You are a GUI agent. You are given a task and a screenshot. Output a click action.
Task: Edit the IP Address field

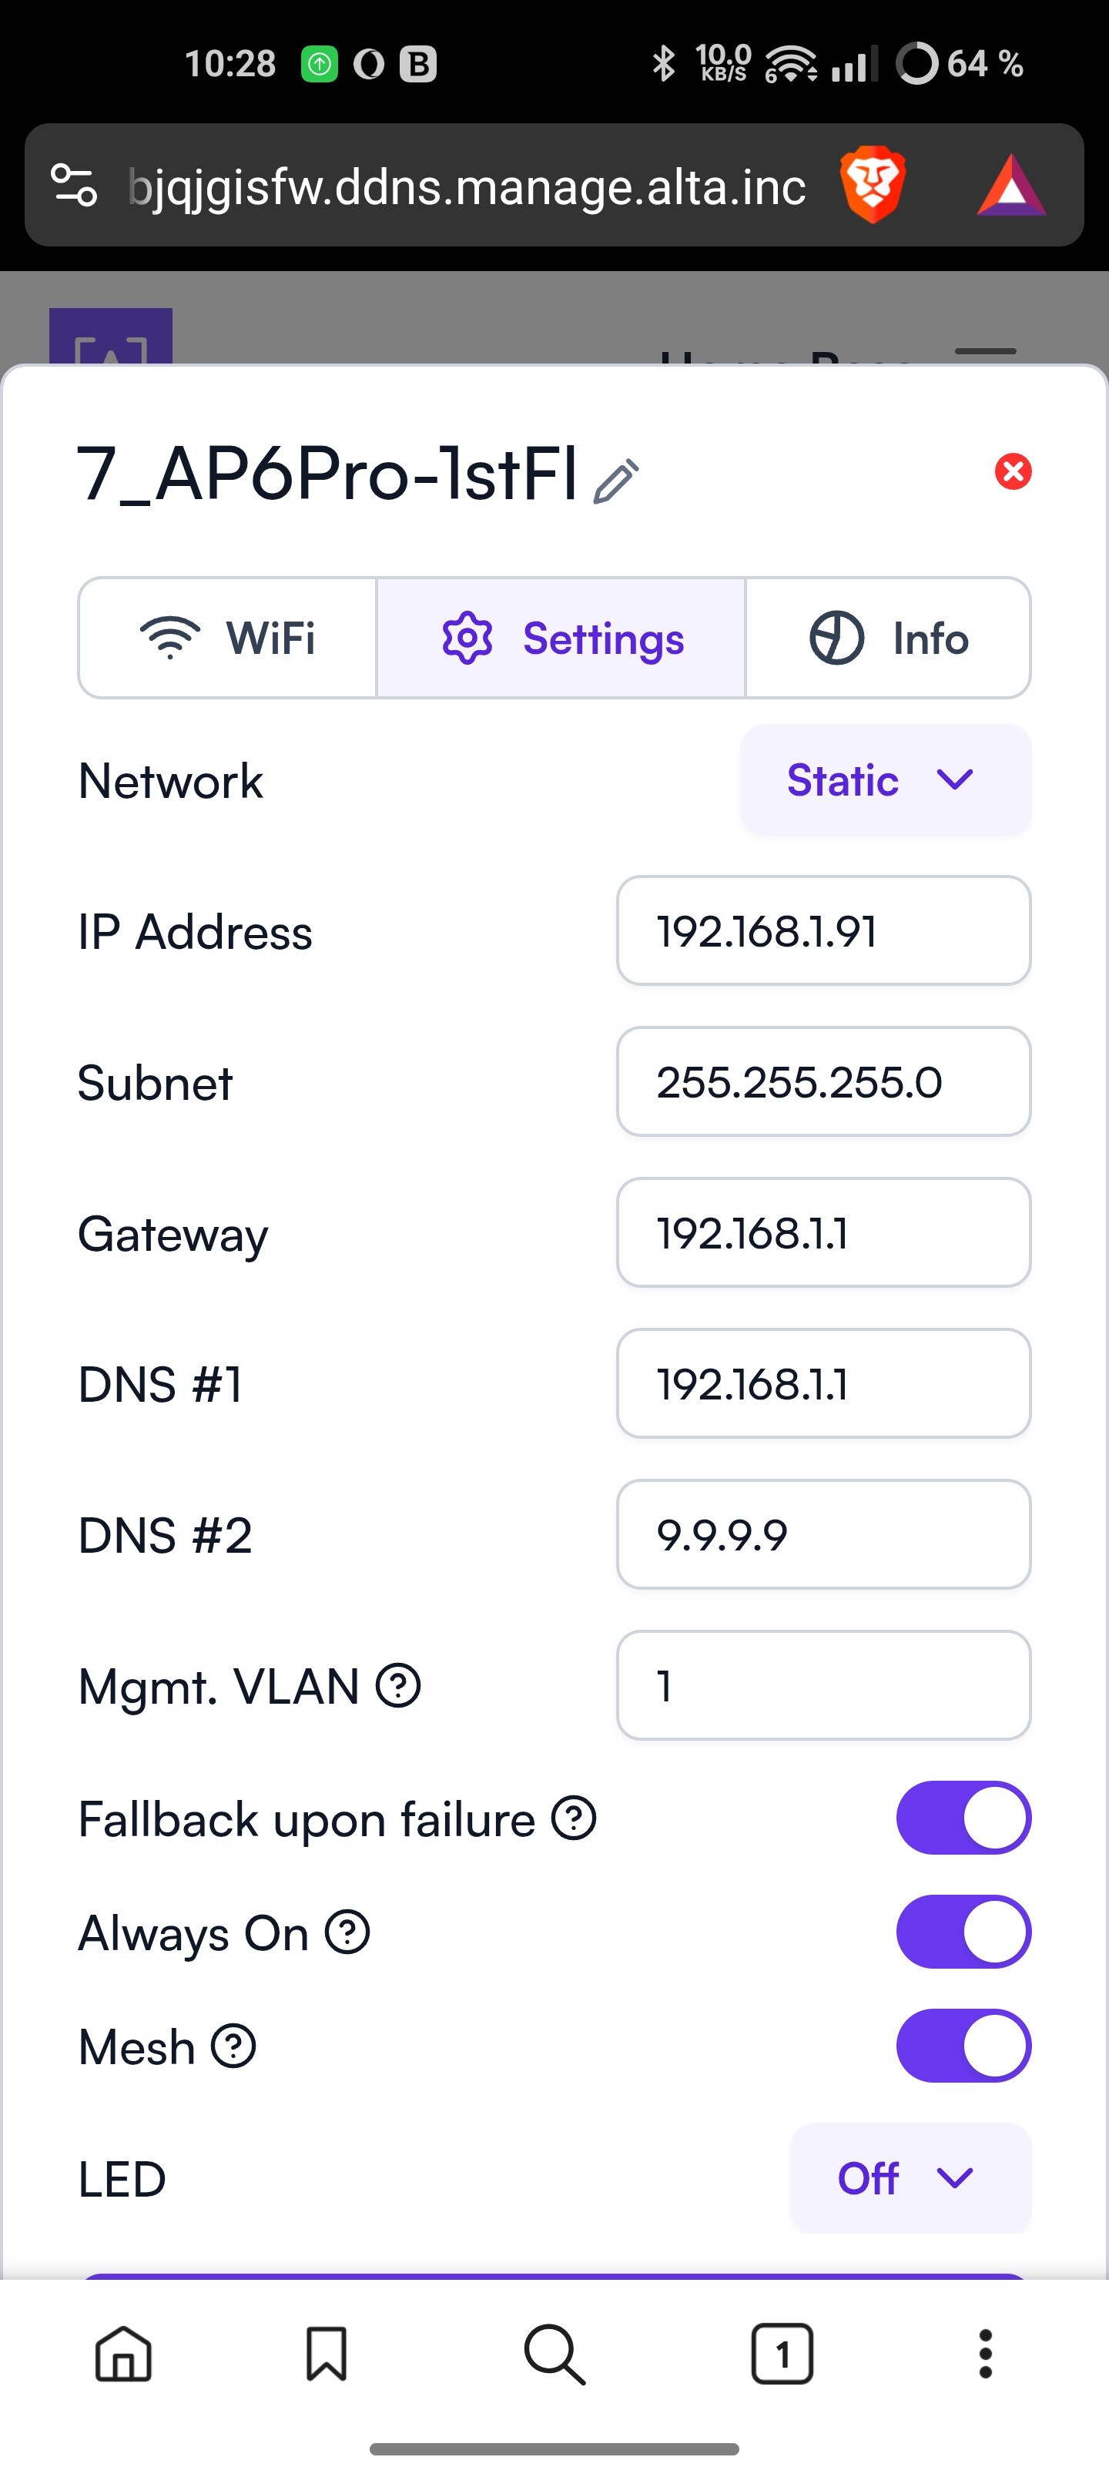pyautogui.click(x=823, y=930)
